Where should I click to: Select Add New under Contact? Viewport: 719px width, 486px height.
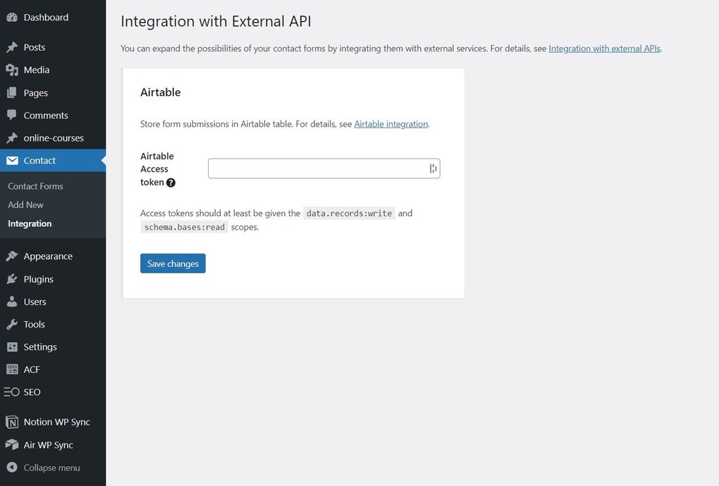coord(25,204)
